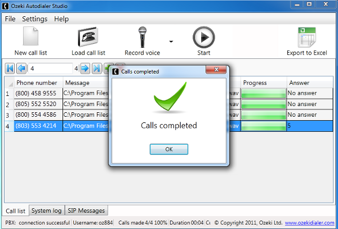The width and height of the screenshot is (338, 229).
Task: Open the Settings menu
Action: coord(34,19)
